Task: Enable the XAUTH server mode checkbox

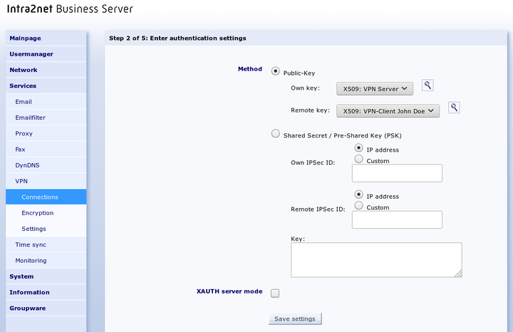Action: [275, 294]
